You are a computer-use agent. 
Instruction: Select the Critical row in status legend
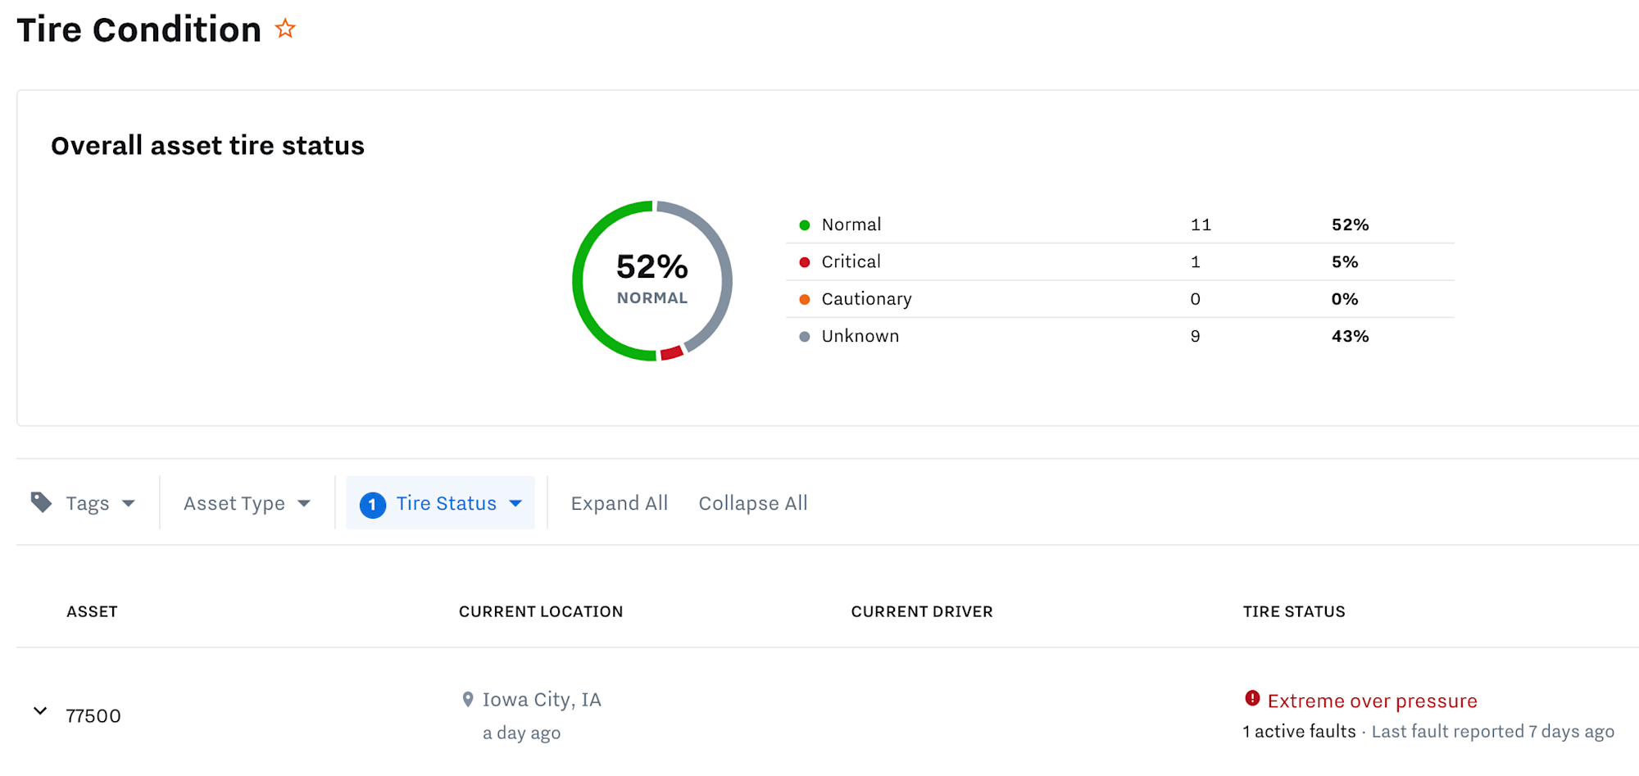click(x=1119, y=262)
